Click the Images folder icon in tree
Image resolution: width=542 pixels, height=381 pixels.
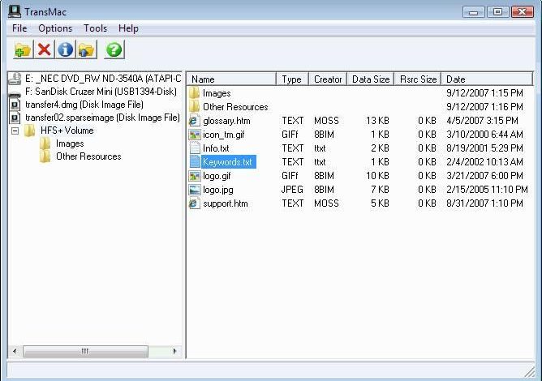tap(45, 143)
